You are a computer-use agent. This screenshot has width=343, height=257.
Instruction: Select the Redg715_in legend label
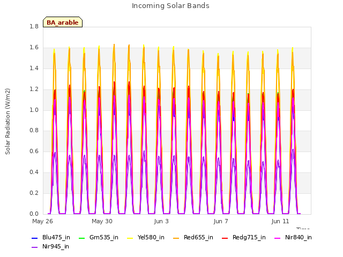[249, 238]
